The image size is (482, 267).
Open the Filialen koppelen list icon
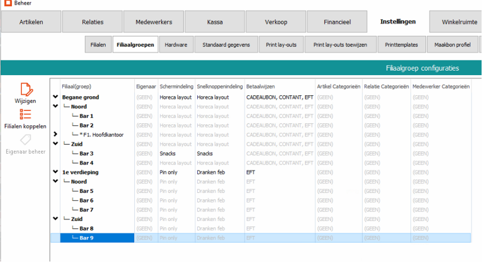click(x=25, y=114)
